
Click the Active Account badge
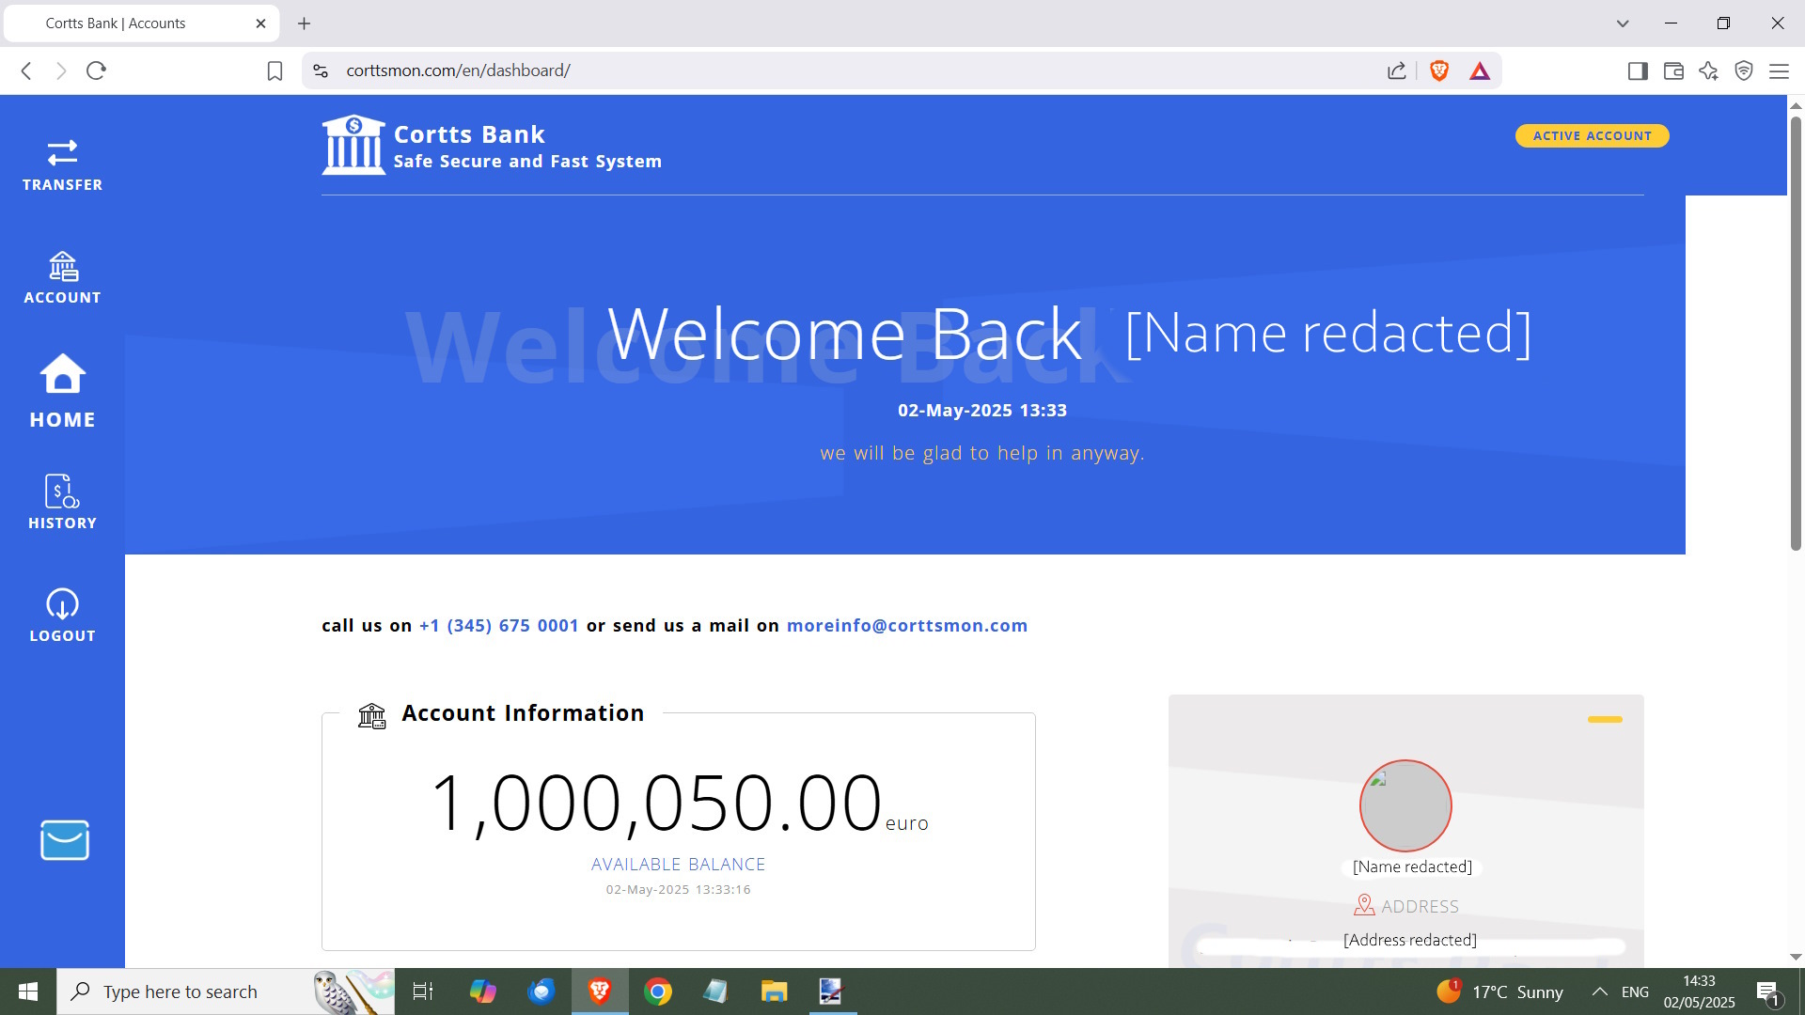pyautogui.click(x=1591, y=135)
